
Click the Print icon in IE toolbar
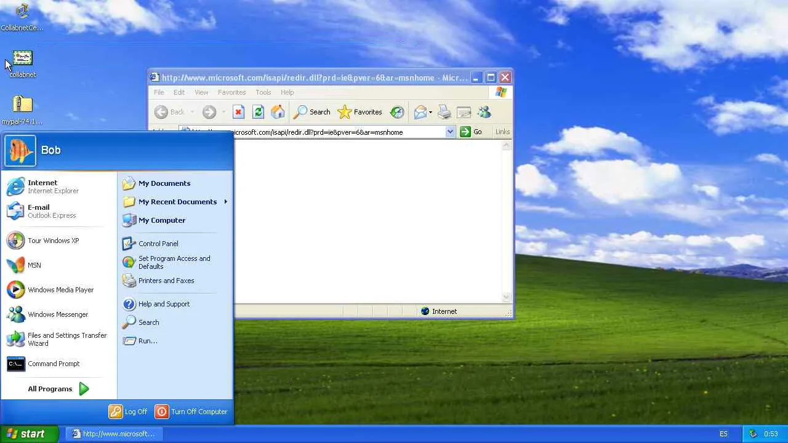[x=444, y=112]
